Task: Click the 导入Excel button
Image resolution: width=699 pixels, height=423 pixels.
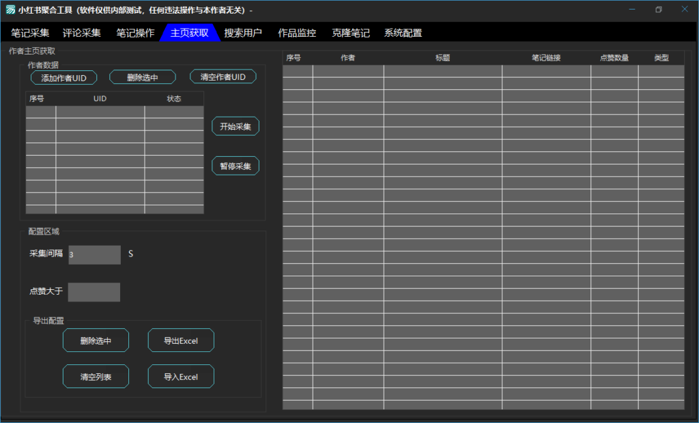Action: [181, 377]
